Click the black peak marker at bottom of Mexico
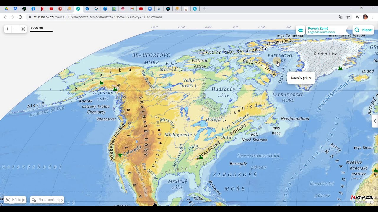The height and width of the screenshot is (212, 378). (155, 204)
